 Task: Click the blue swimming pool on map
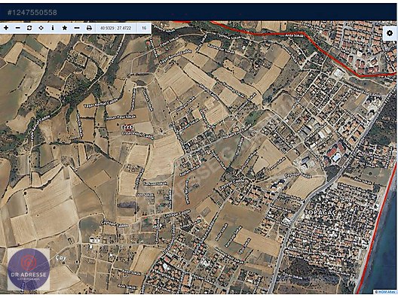tap(336, 158)
